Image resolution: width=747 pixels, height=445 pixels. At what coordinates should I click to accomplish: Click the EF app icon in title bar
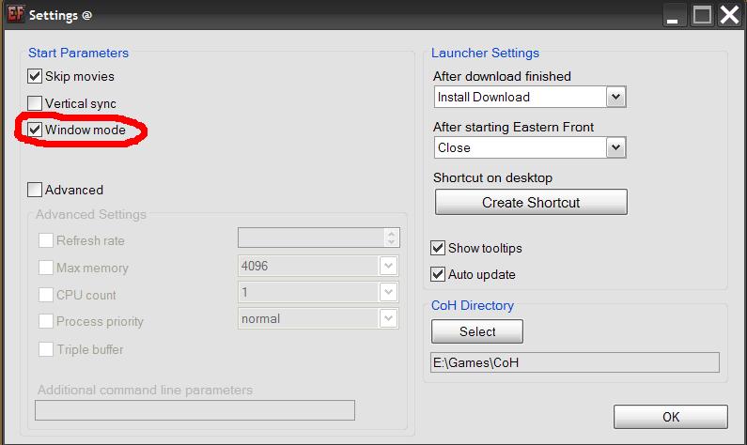pyautogui.click(x=15, y=13)
